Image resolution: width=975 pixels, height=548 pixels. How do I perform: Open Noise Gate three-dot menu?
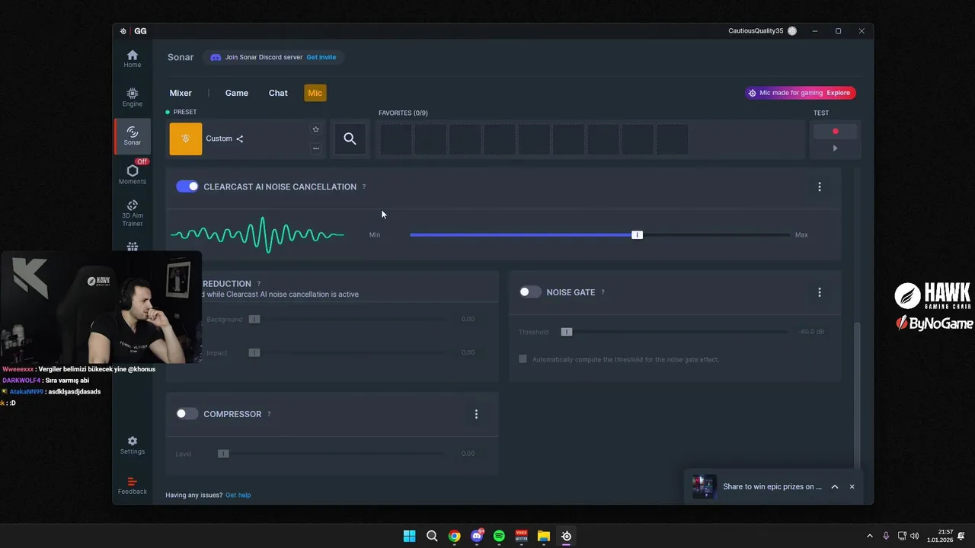pyautogui.click(x=820, y=292)
